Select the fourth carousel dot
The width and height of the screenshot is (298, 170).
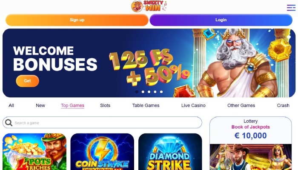tap(155, 92)
